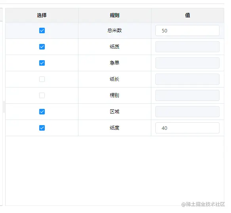Click the disabled 纸质 value field

pyautogui.click(x=187, y=47)
